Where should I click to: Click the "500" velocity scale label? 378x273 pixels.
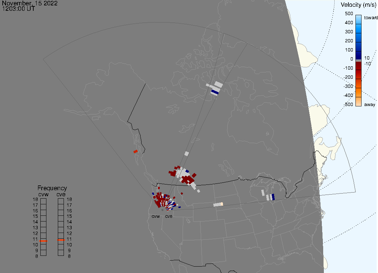pyautogui.click(x=349, y=13)
